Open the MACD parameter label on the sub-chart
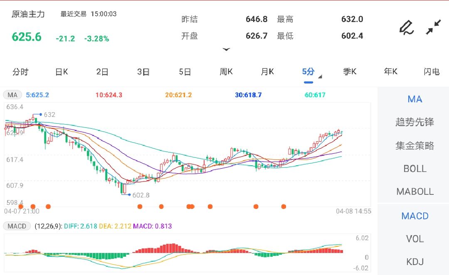This screenshot has height=275, width=449. [17, 227]
